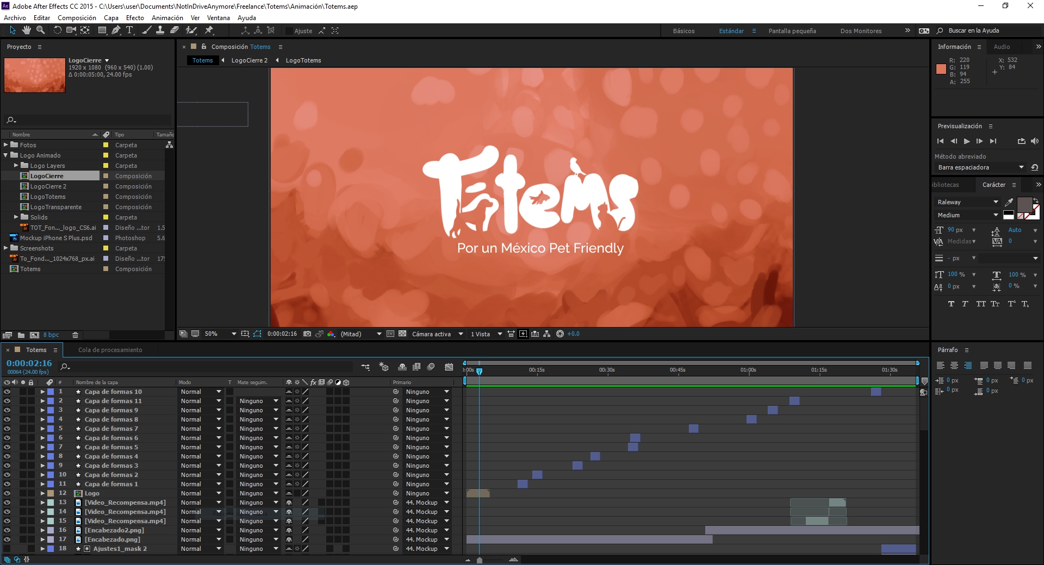1044x565 pixels.
Task: Apply All Caps text style
Action: pos(980,304)
